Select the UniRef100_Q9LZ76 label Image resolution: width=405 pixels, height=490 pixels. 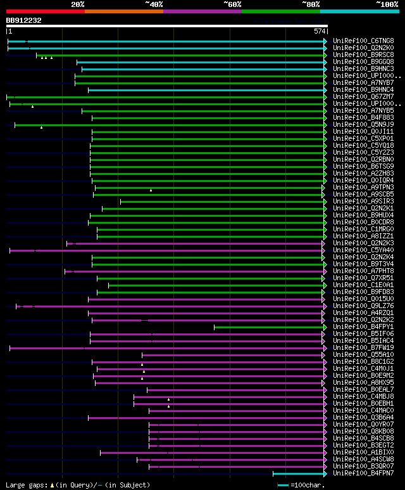(x=363, y=306)
